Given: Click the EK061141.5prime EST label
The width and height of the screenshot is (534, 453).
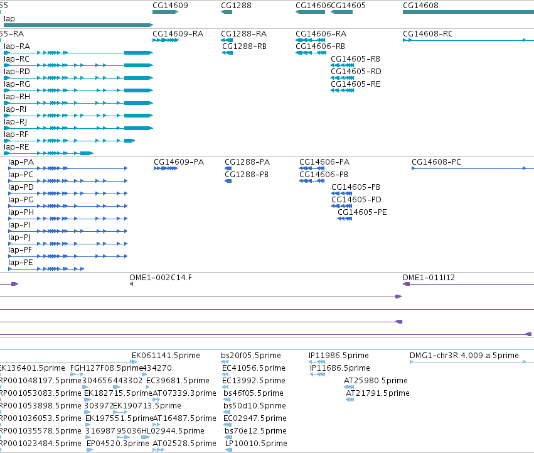Looking at the screenshot, I should pyautogui.click(x=166, y=356).
